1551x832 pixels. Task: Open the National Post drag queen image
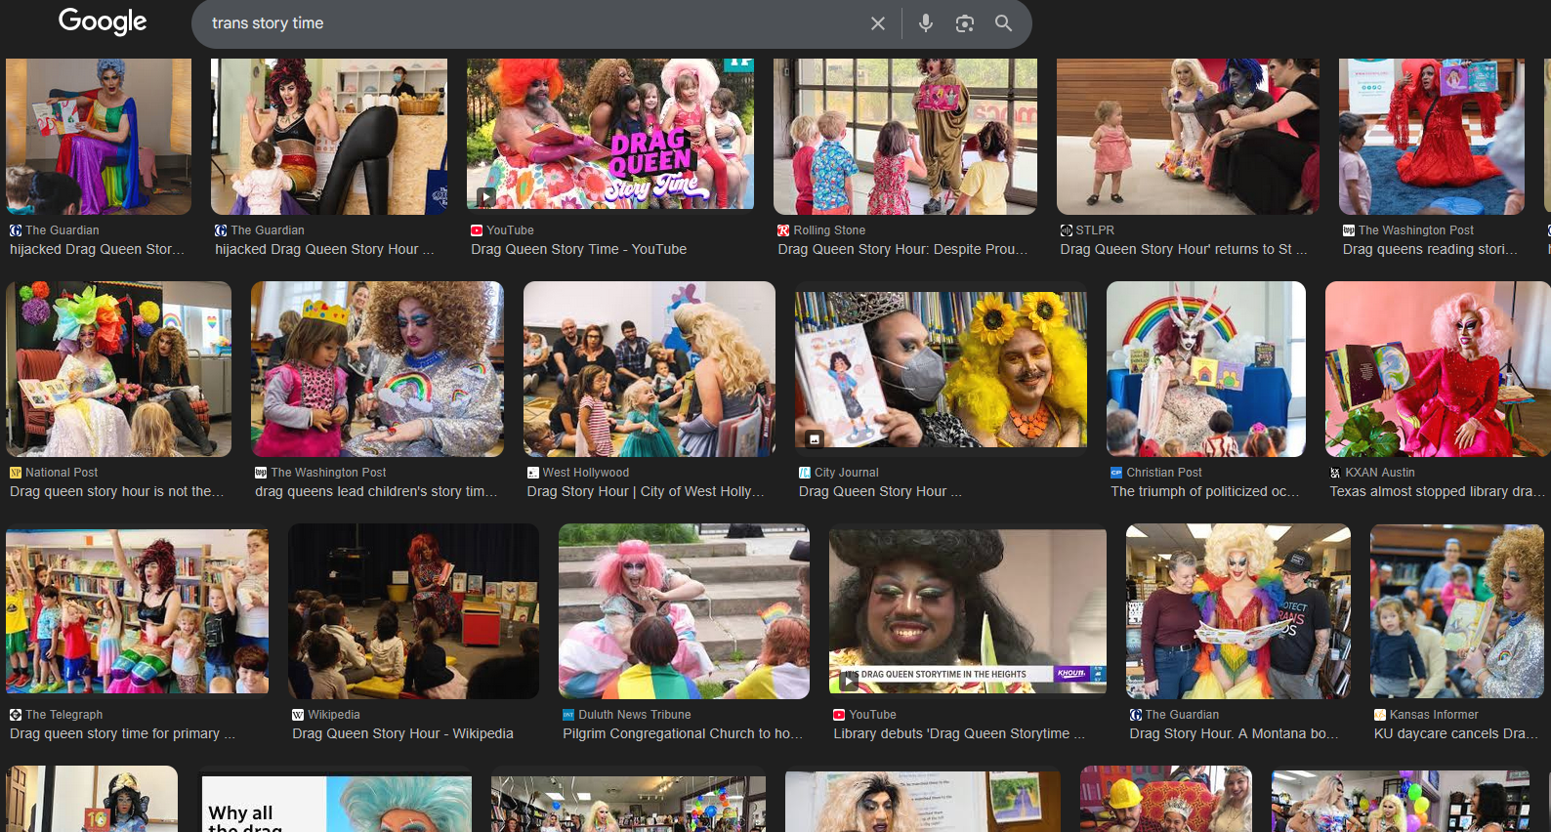pos(119,369)
